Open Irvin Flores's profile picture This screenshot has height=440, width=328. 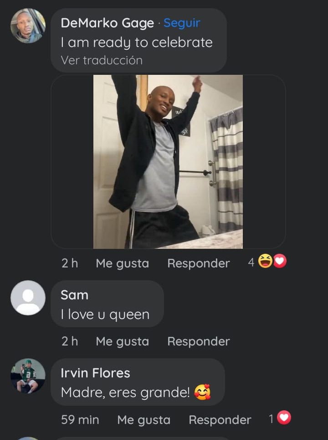(28, 376)
